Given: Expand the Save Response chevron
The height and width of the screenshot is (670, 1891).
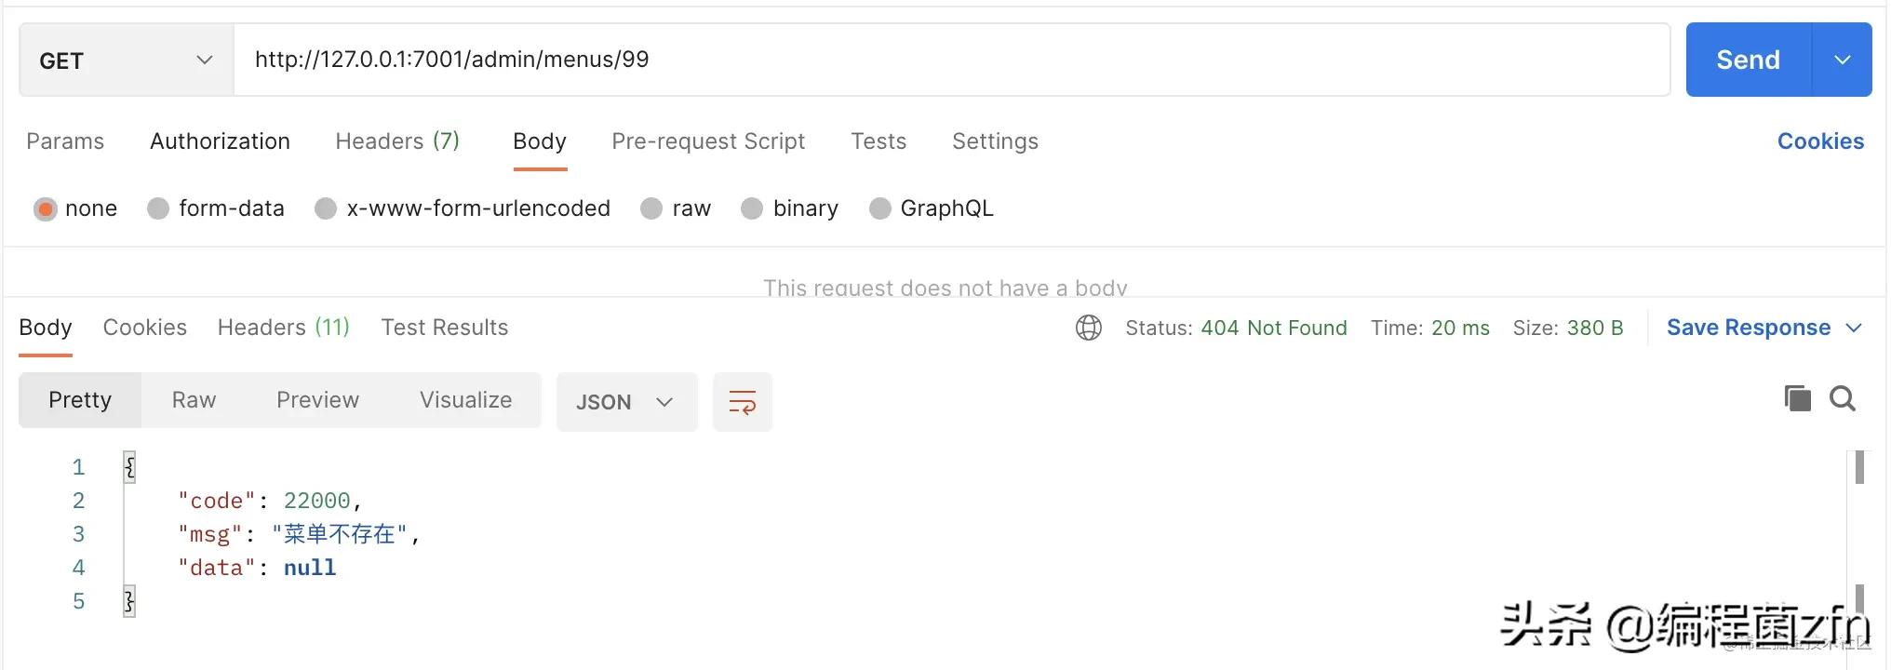Looking at the screenshot, I should tap(1853, 328).
